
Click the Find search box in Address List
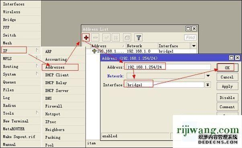(x=190, y=37)
